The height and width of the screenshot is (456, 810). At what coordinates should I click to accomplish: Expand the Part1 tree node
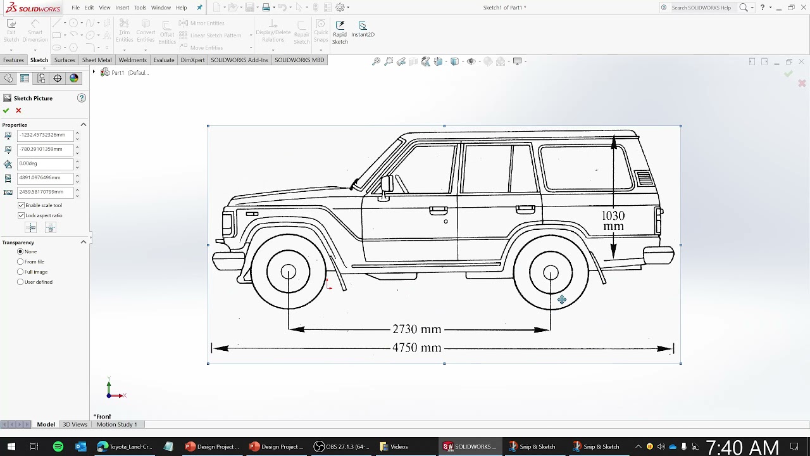tap(94, 72)
